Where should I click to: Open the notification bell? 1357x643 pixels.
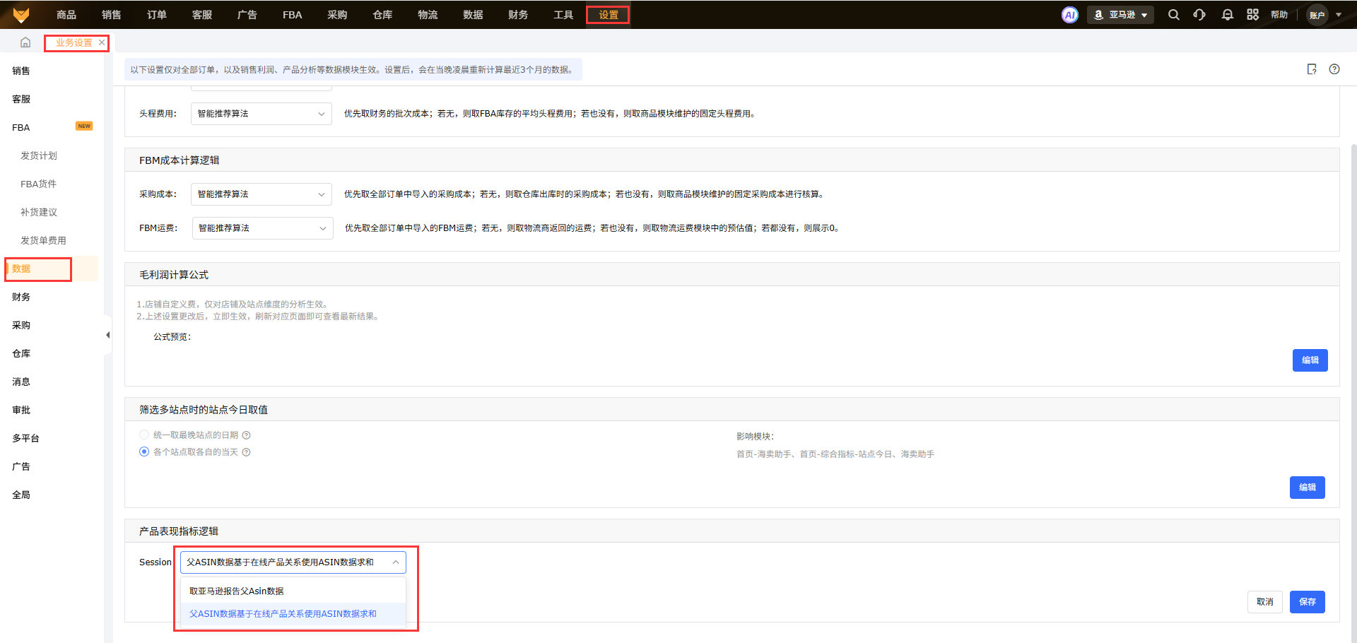(1228, 15)
